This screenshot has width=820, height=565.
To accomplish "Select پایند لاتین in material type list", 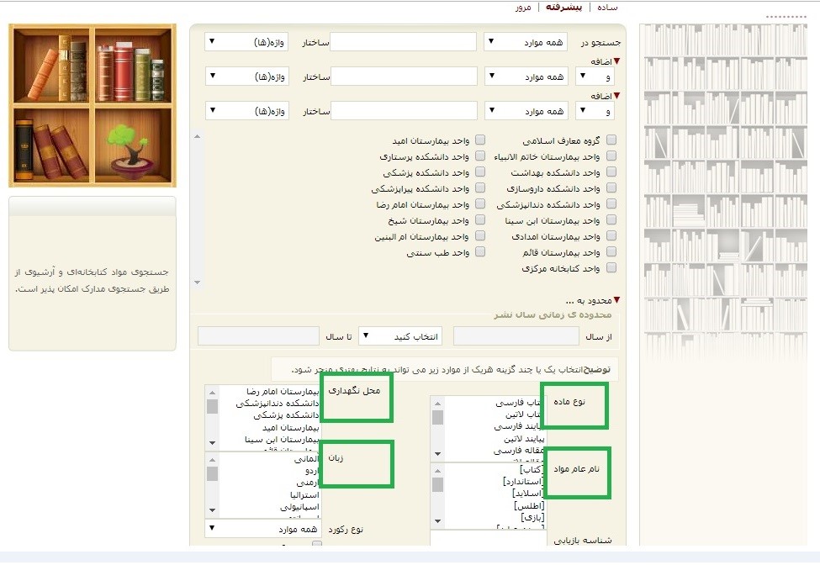I will [524, 439].
